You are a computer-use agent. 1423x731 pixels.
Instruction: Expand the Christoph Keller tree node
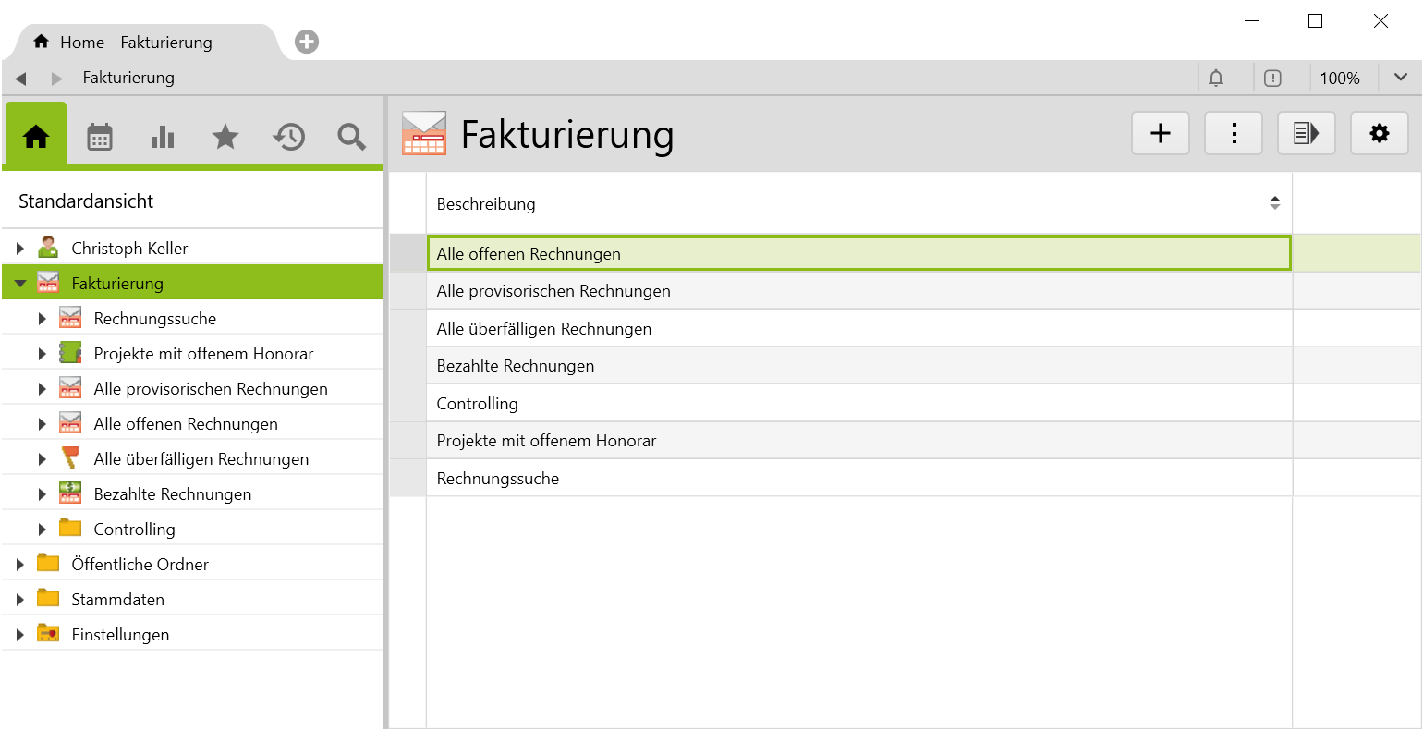pos(20,249)
